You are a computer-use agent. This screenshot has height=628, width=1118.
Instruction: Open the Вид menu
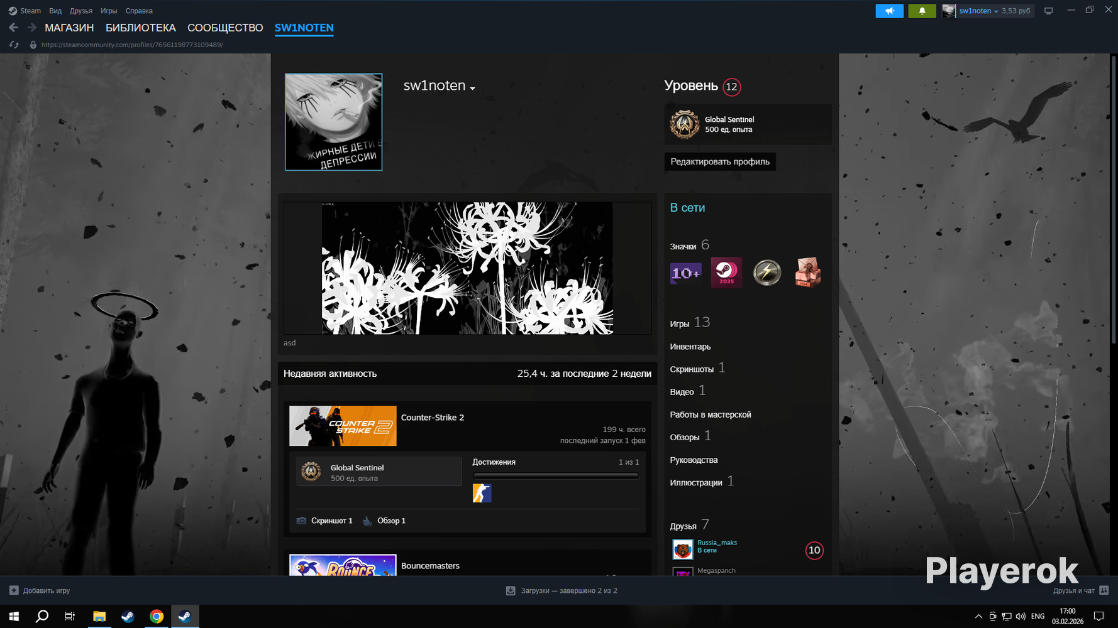[55, 11]
